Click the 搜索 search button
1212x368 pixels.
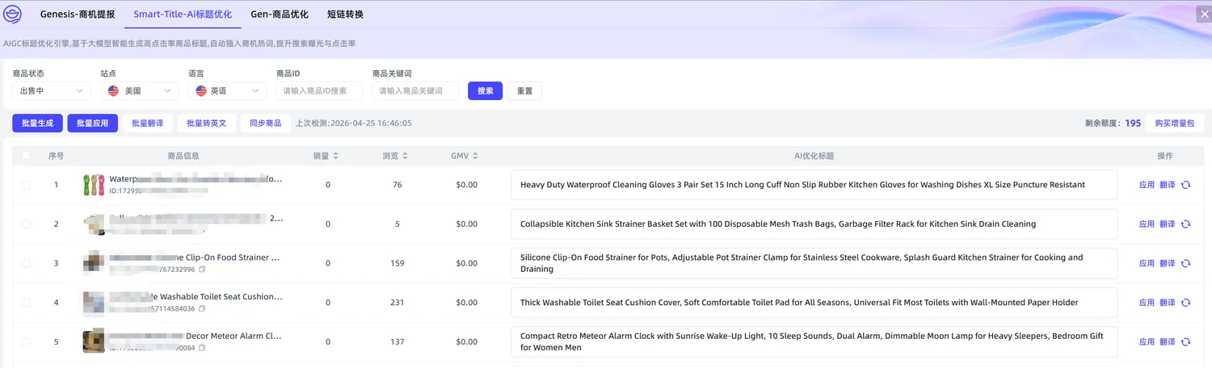pyautogui.click(x=485, y=91)
